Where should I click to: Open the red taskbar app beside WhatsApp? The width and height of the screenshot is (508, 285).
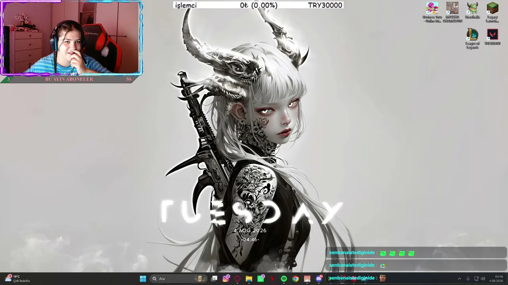click(272, 279)
